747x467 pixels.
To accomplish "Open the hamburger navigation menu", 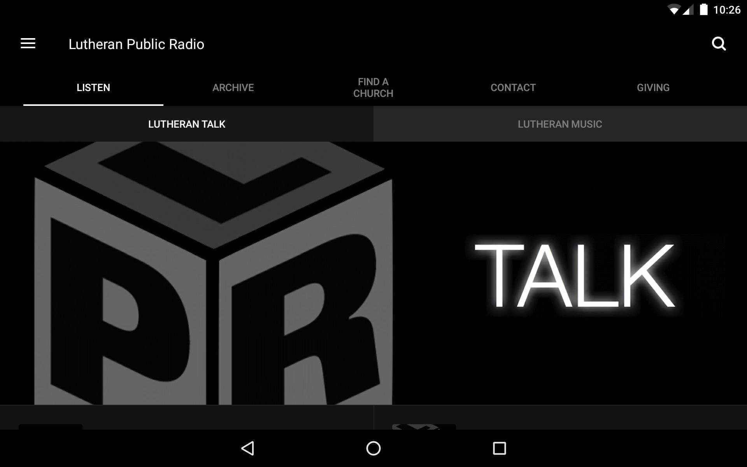I will 28,44.
